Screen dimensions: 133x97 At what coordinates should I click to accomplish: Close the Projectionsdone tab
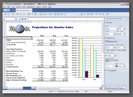[31, 10]
